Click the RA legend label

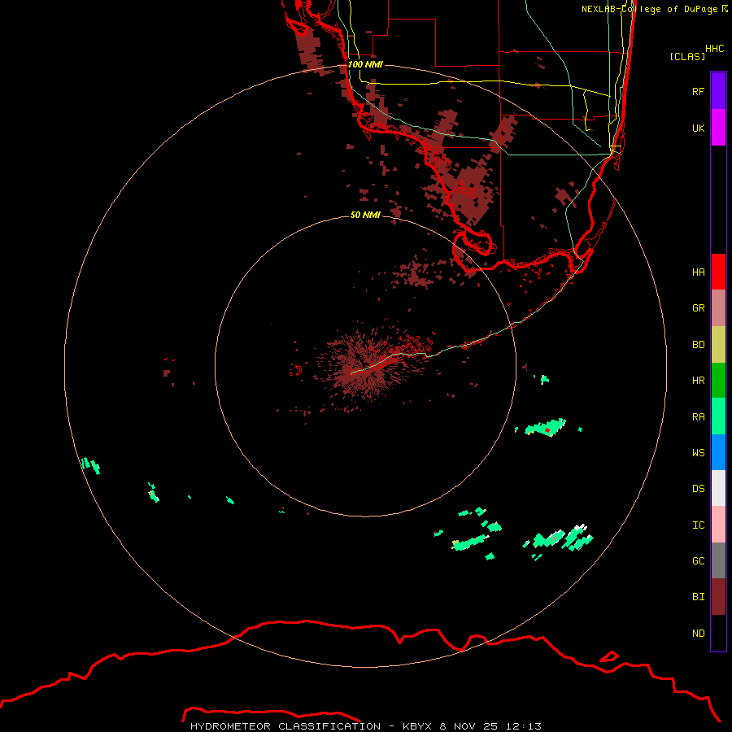click(698, 417)
